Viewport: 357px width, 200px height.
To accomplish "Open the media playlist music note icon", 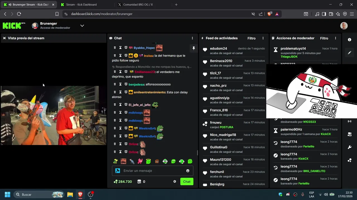I will 317,14.
